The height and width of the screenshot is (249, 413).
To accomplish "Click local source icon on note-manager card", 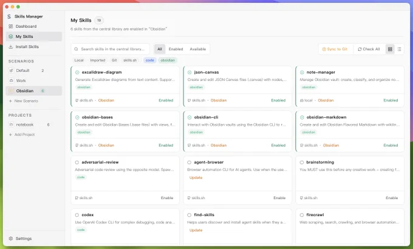I will coord(302,100).
